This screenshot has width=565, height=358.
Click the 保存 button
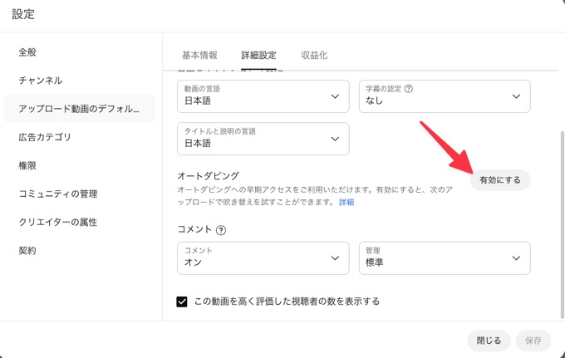pyautogui.click(x=533, y=341)
